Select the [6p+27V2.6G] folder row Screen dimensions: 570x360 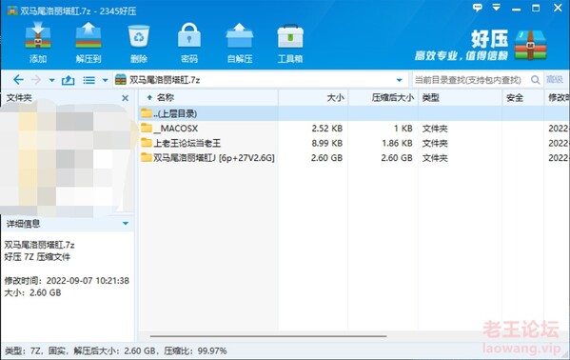(x=354, y=157)
